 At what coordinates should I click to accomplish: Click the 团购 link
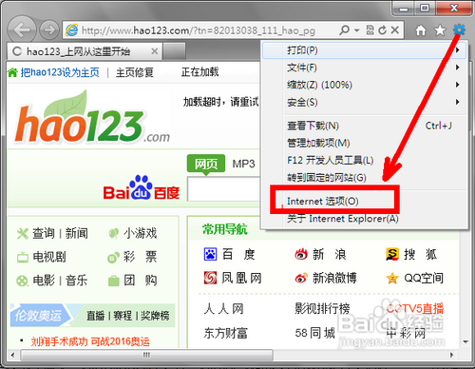(x=140, y=281)
